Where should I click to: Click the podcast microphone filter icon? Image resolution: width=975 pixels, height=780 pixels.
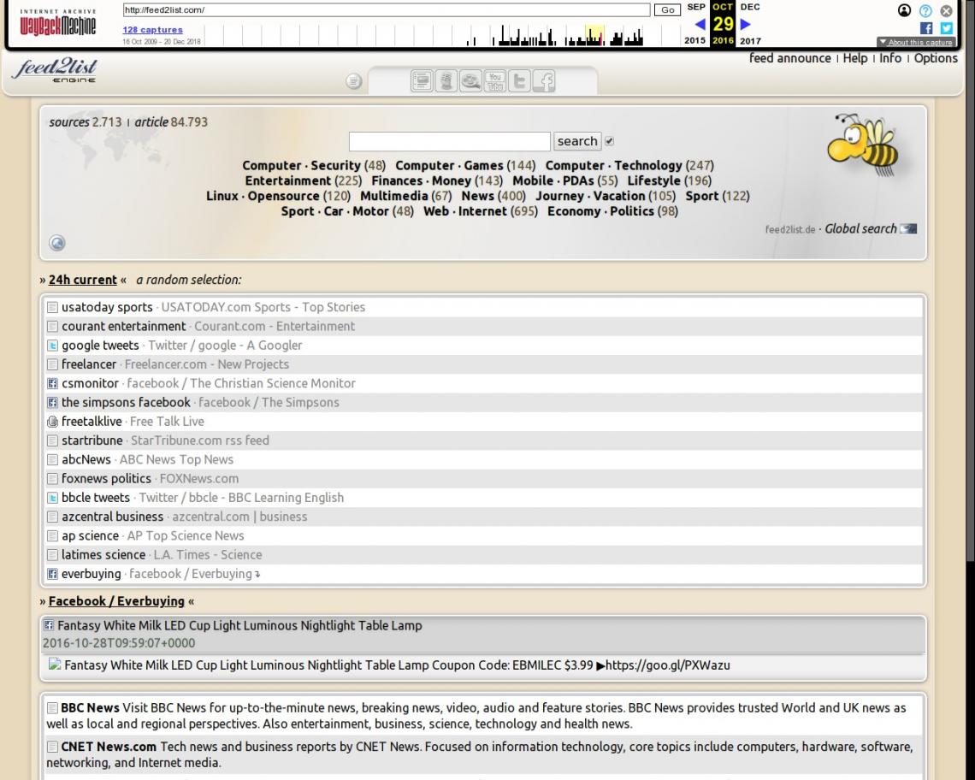pyautogui.click(x=446, y=81)
